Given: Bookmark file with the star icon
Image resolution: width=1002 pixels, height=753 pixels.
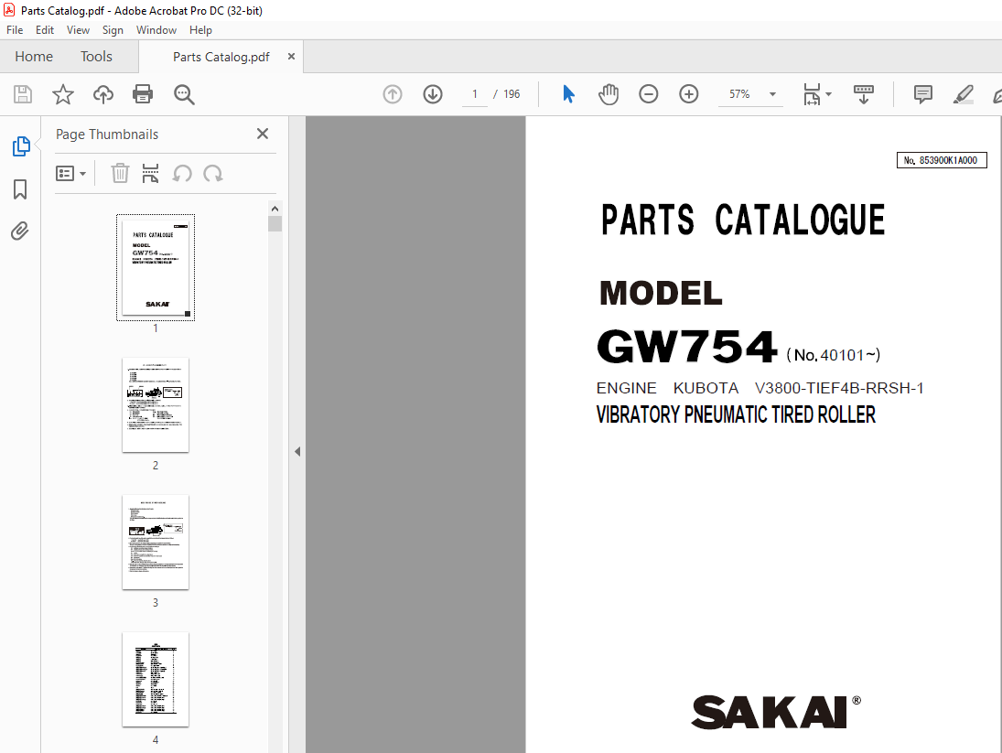Looking at the screenshot, I should point(62,94).
